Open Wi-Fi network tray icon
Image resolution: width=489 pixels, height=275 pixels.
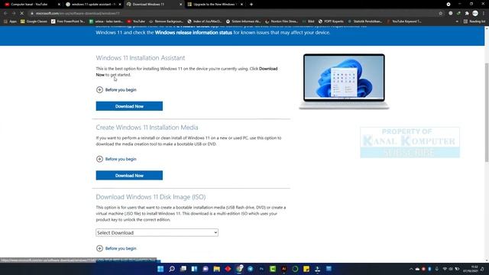coord(445,269)
